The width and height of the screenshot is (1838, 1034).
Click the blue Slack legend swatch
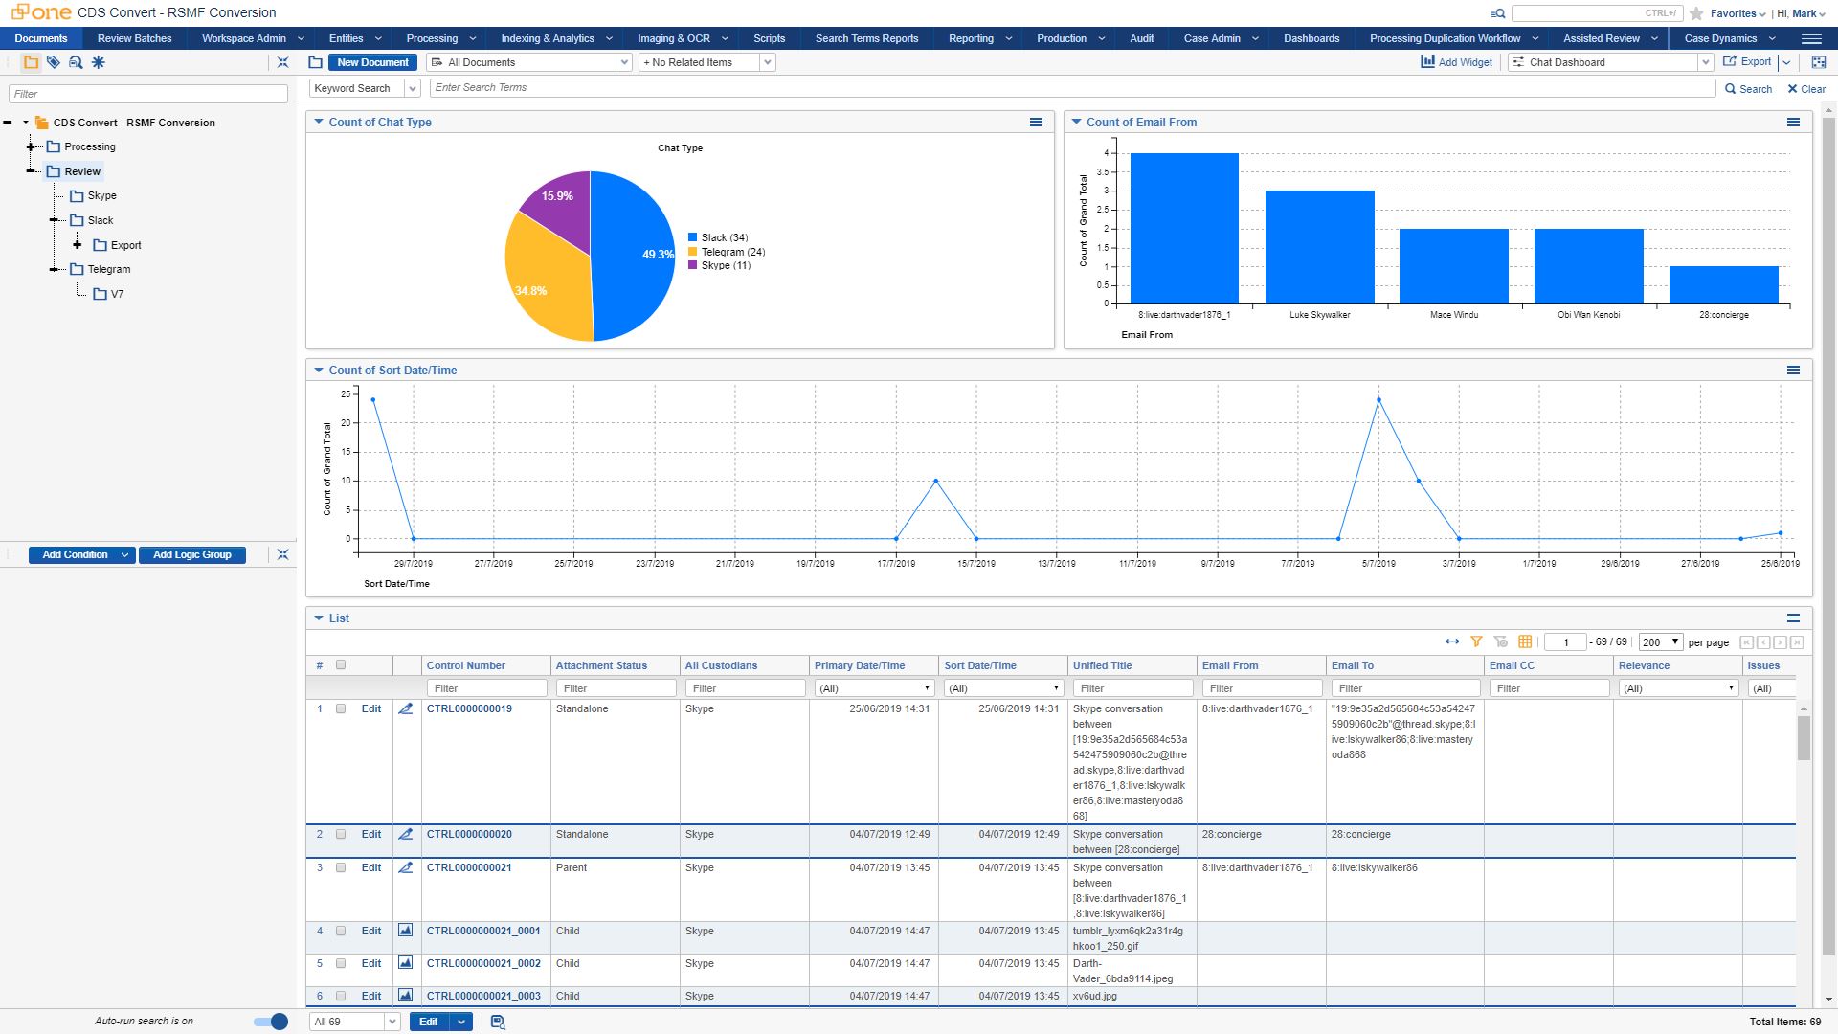point(693,237)
